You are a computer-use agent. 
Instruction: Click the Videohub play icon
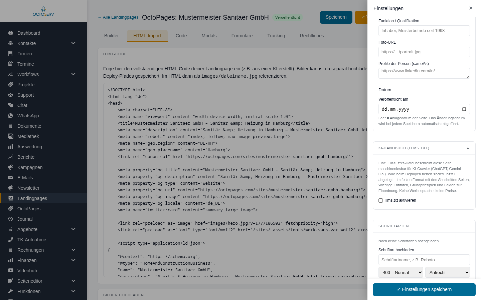(x=11, y=271)
